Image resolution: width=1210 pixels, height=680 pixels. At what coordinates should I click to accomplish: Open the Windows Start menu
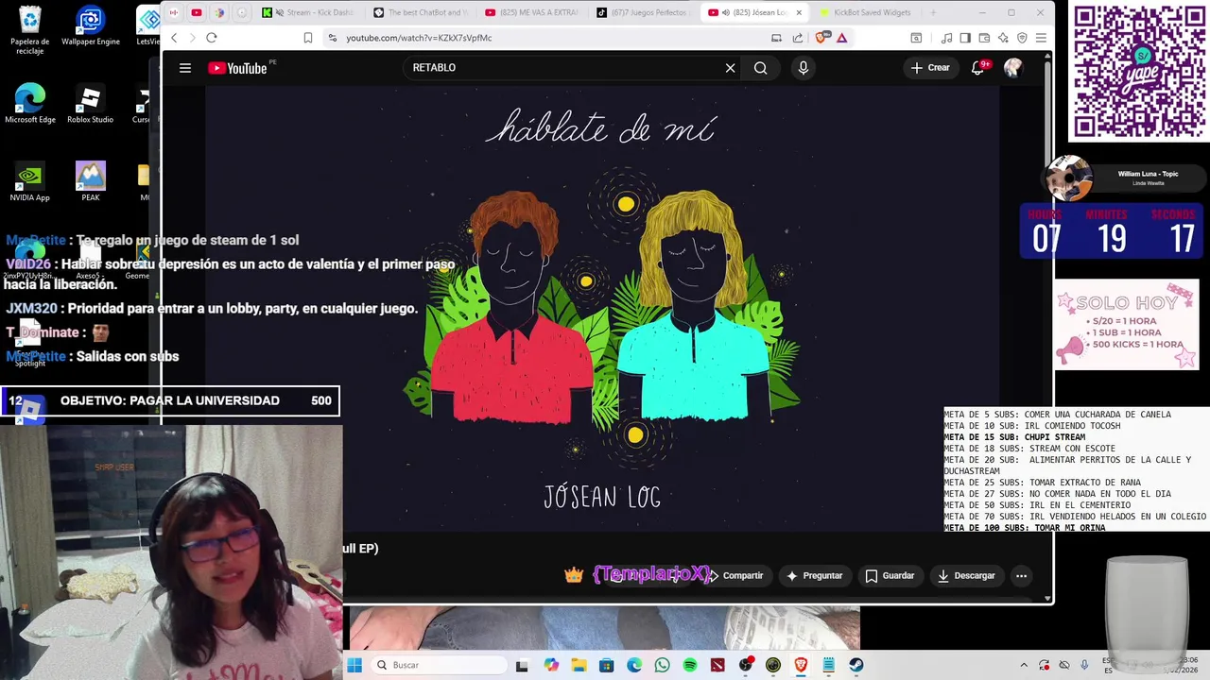[x=354, y=665]
